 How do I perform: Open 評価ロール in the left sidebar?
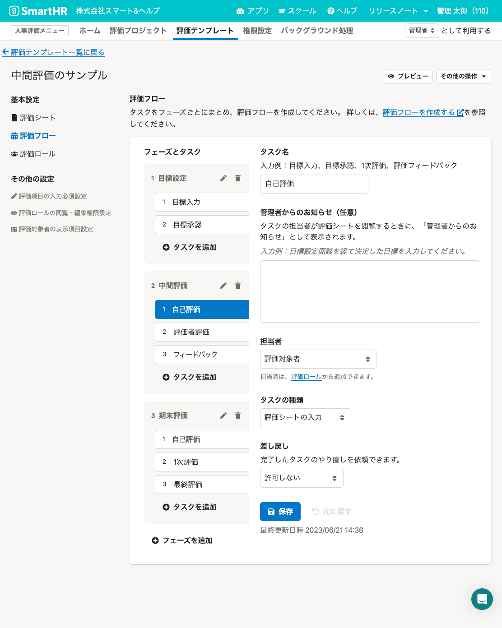coord(37,154)
